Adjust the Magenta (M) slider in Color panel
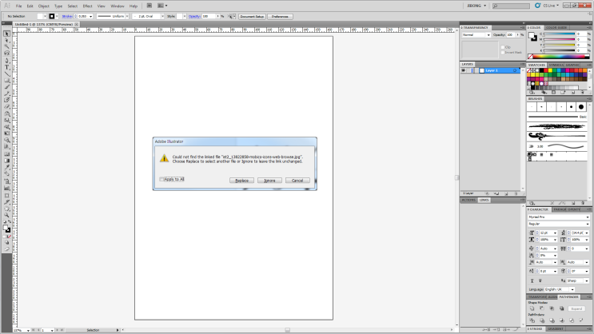This screenshot has height=334, width=594. [x=559, y=39]
